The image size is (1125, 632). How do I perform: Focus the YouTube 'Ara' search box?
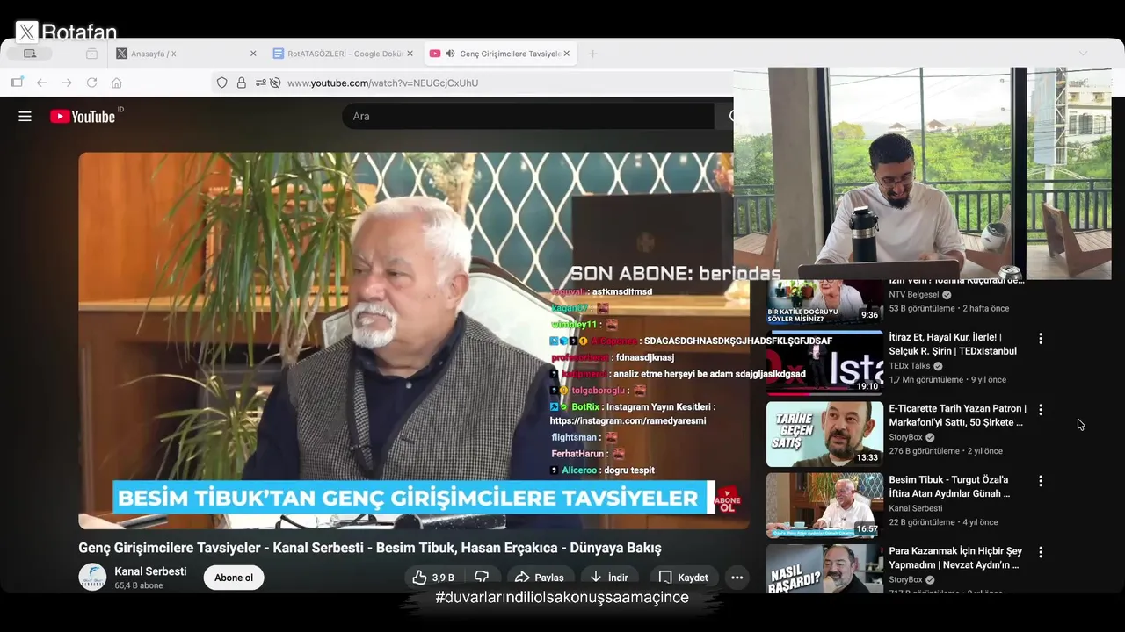click(x=527, y=116)
